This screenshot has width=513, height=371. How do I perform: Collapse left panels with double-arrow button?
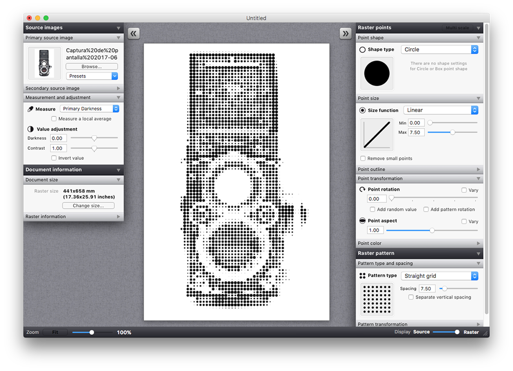133,33
